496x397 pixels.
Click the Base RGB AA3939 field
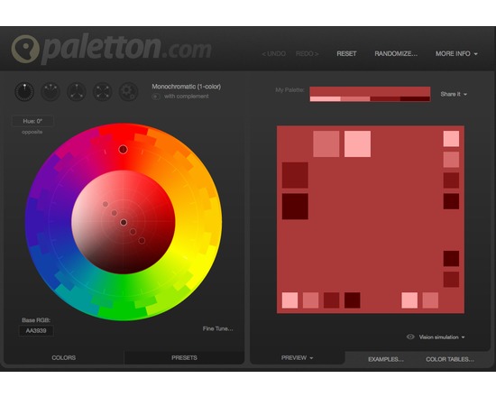[36, 331]
